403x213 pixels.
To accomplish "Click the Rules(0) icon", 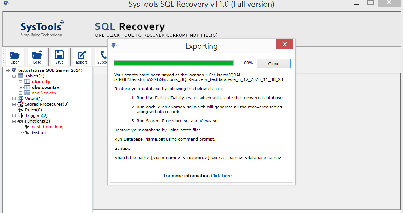I will [20, 110].
